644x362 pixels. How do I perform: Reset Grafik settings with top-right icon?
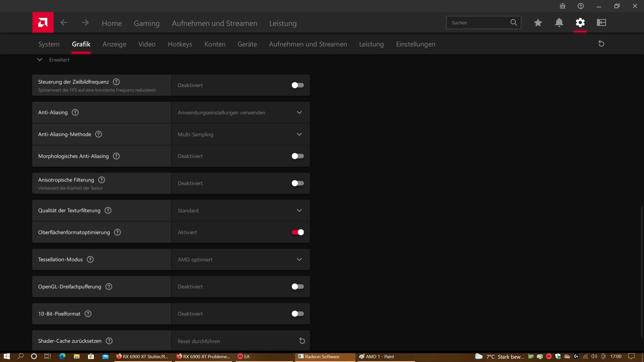point(601,44)
